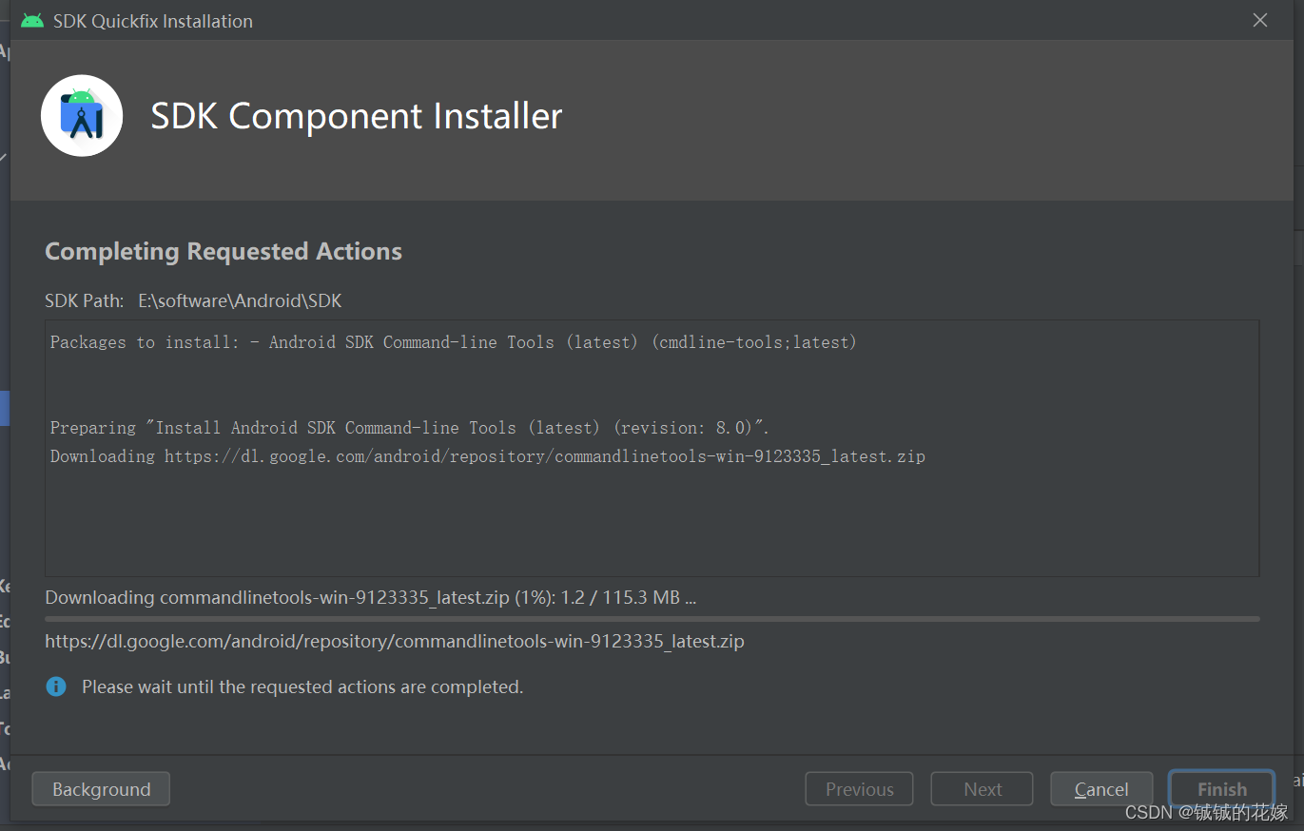Send installation to Background
1304x831 pixels.
point(101,789)
